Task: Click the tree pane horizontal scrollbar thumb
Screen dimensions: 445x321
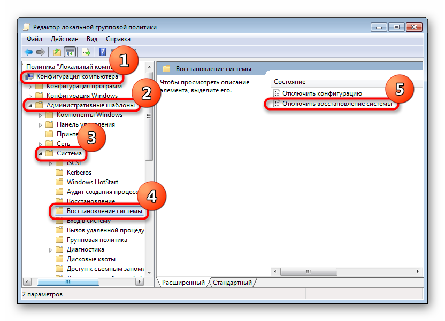Action: coord(68,281)
